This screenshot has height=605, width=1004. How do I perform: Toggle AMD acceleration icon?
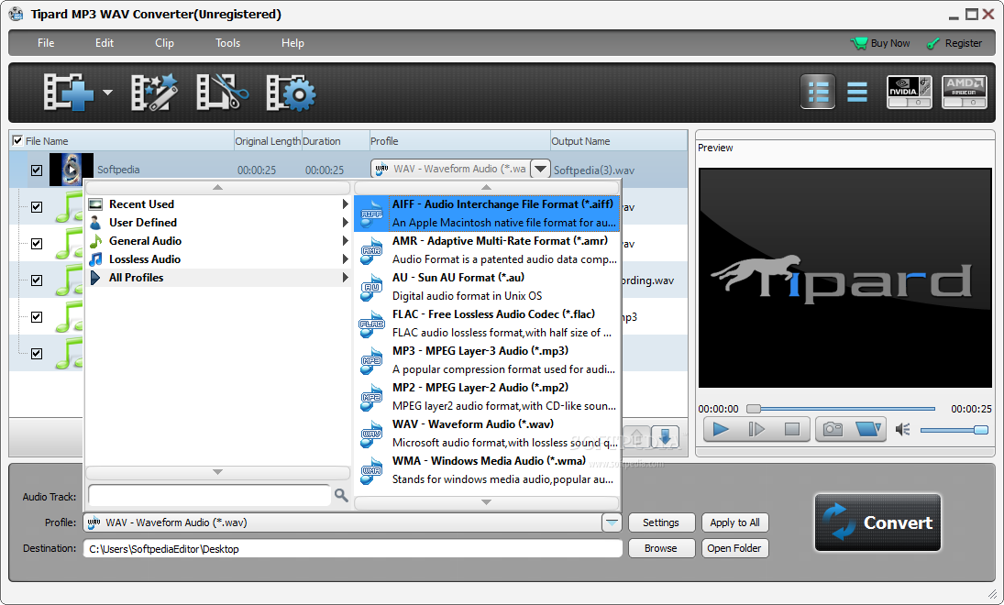[x=965, y=92]
